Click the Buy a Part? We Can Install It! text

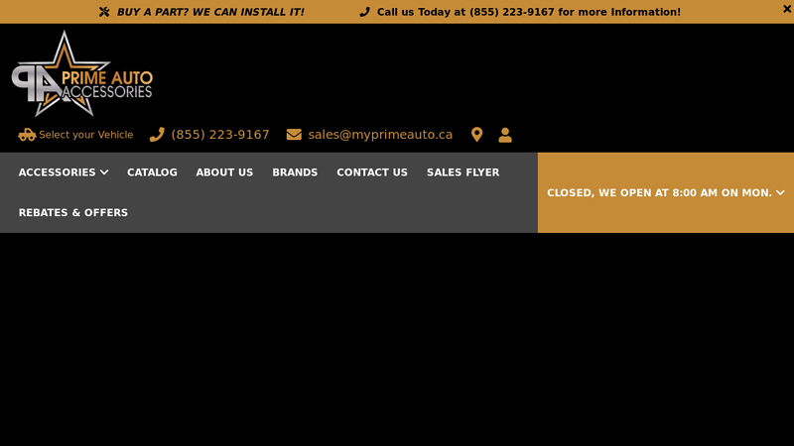210,12
